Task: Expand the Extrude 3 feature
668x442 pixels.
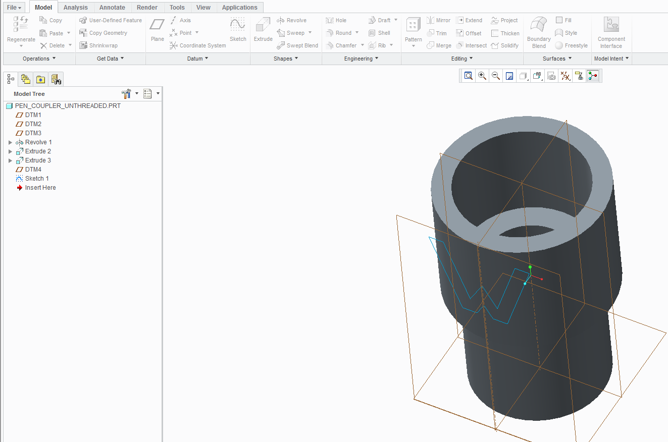Action: click(x=10, y=160)
